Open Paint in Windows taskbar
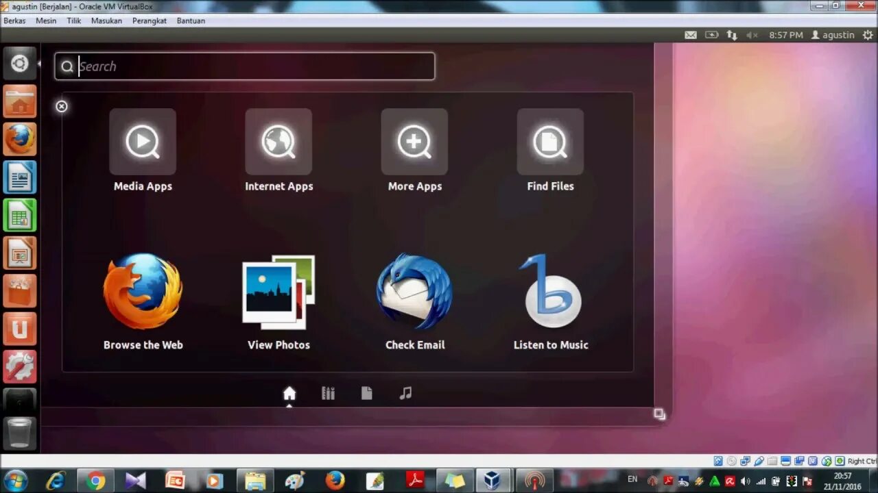Screen dimensions: 878x493 pyautogui.click(x=295, y=481)
